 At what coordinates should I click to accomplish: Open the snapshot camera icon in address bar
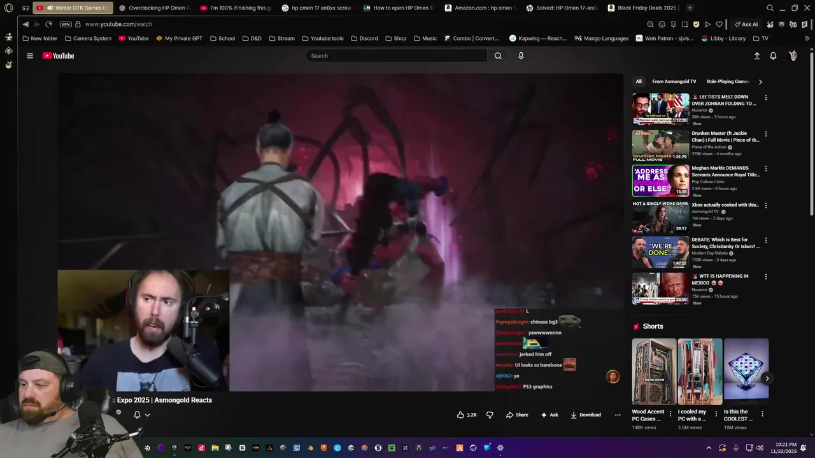coord(684,24)
